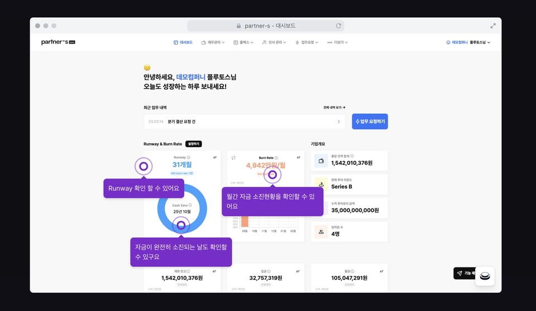The height and width of the screenshot is (311, 536).
Task: Click the Burn Rate info icon
Action: [x=276, y=158]
